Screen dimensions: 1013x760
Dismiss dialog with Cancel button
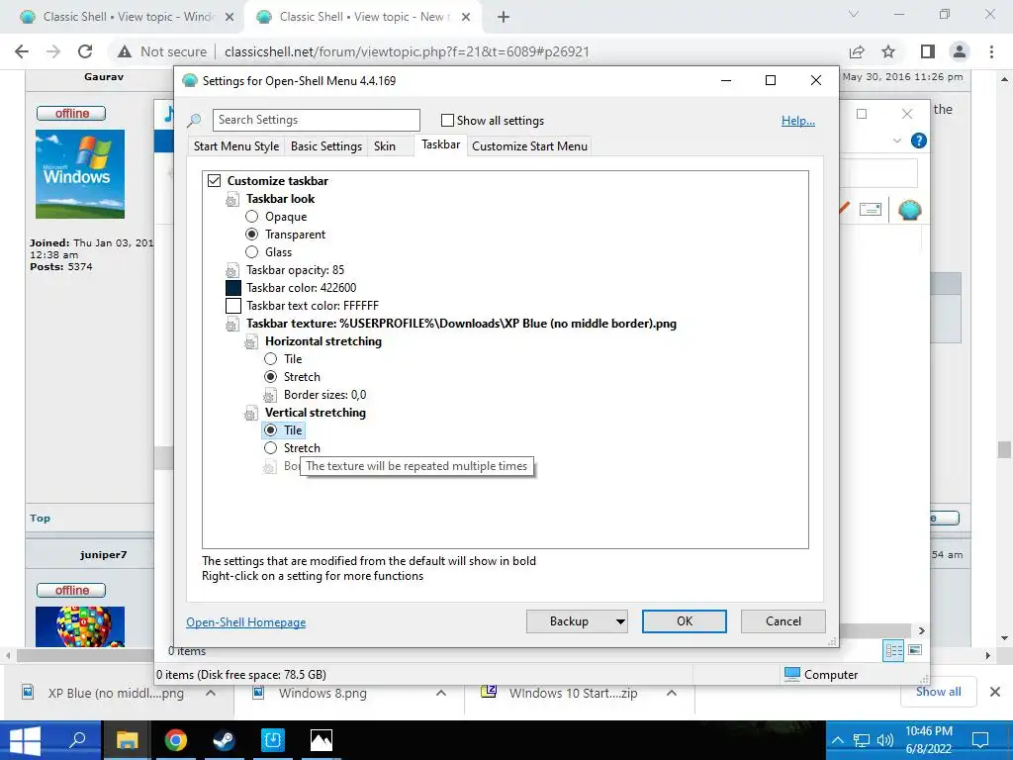point(783,621)
